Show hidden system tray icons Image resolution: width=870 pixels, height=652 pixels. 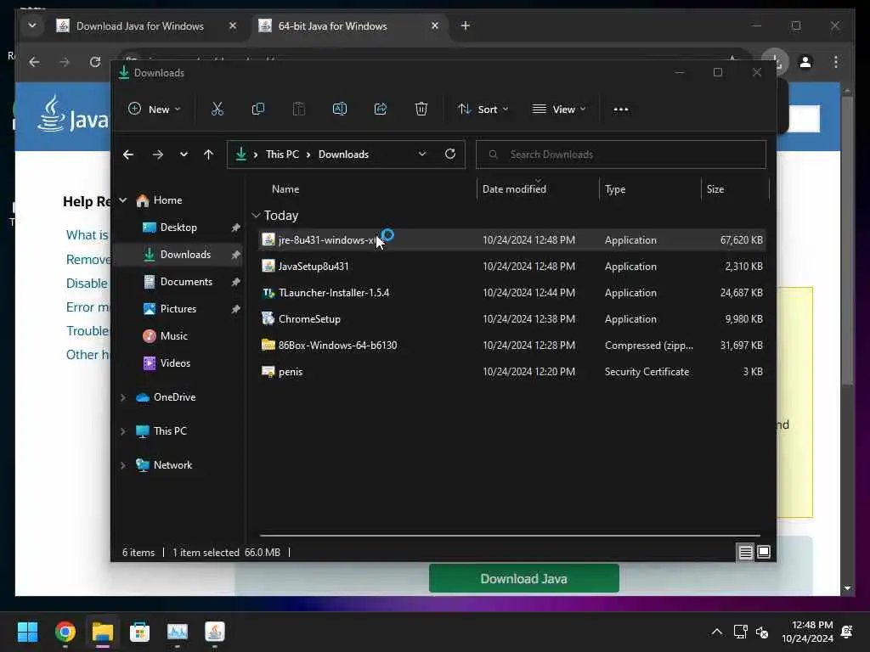[717, 632]
